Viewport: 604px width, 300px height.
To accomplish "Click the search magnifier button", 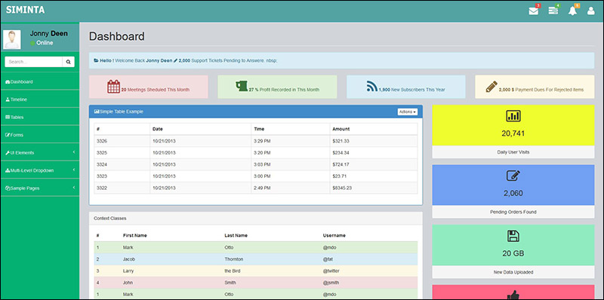I will coord(68,62).
